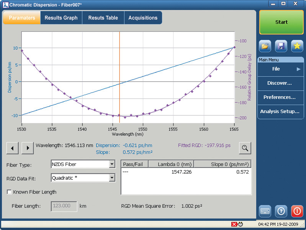Viewport: 306px width, 230px height.
Task: Click the Lambda 0 (nm) column header
Action: (x=171, y=164)
